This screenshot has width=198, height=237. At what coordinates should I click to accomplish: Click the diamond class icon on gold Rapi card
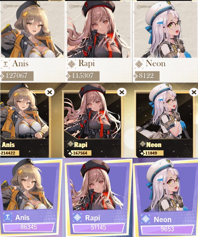(x=70, y=144)
